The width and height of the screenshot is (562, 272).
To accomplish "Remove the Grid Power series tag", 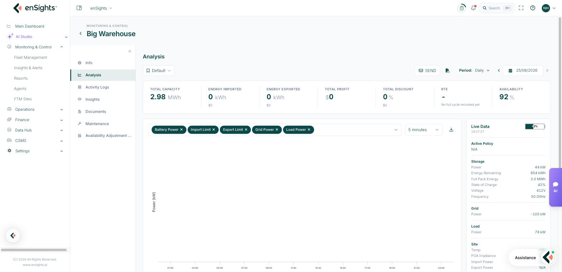I will (277, 130).
